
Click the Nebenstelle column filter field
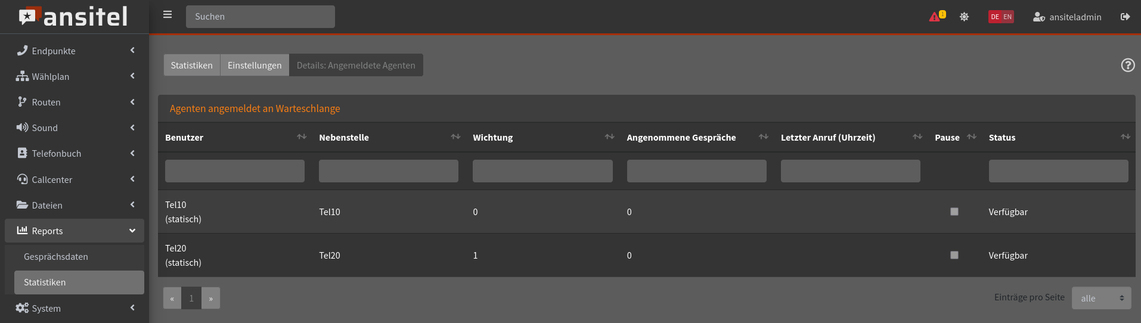point(388,171)
